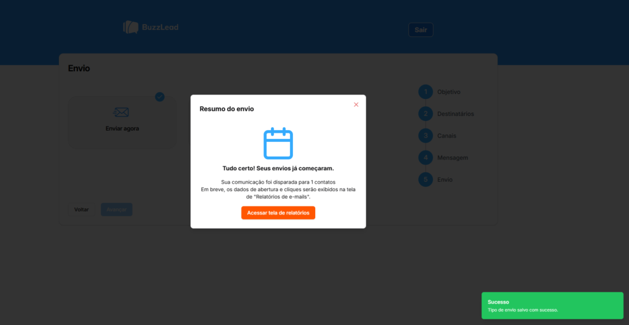
Task: Click the Sair button
Action: pos(421,29)
